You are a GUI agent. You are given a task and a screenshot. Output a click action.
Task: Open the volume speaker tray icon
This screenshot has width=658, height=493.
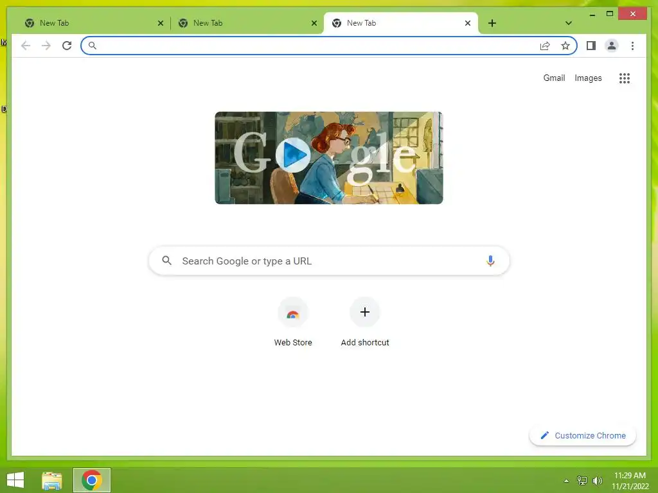[597, 481]
